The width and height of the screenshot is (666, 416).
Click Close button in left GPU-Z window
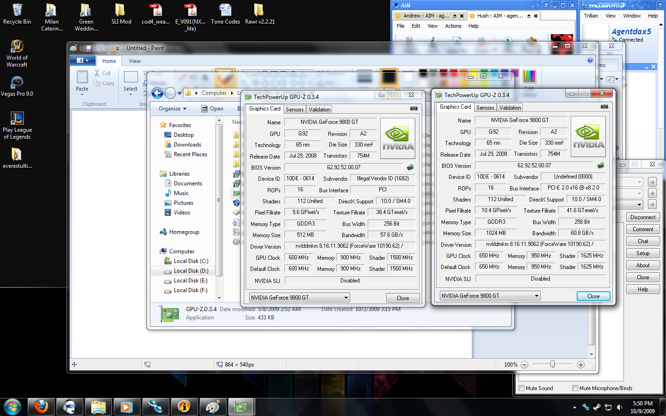tap(403, 298)
